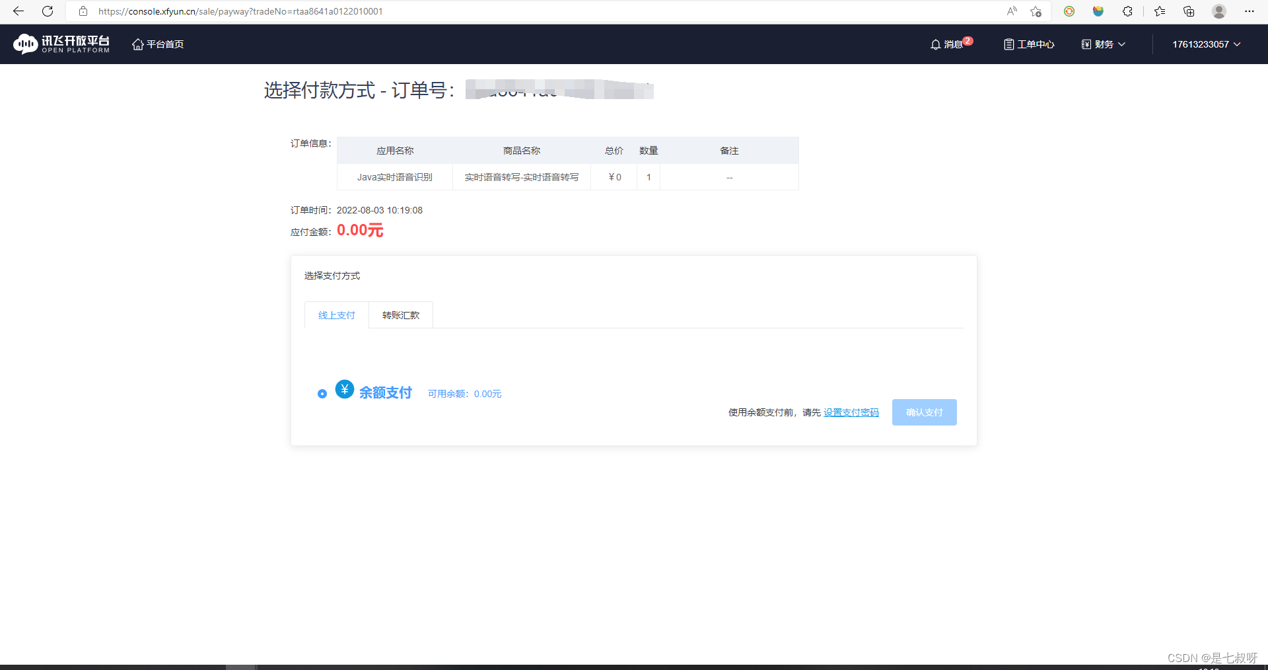The image size is (1268, 670).
Task: Select the 线上支付 tab
Action: (336, 315)
